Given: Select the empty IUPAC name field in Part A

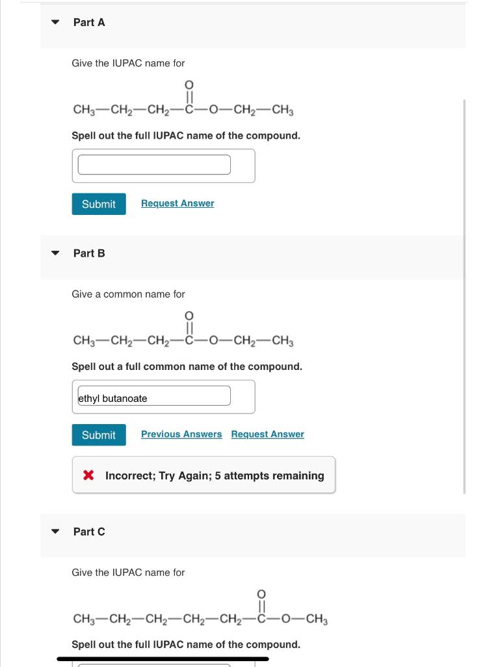Looking at the screenshot, I should (154, 165).
